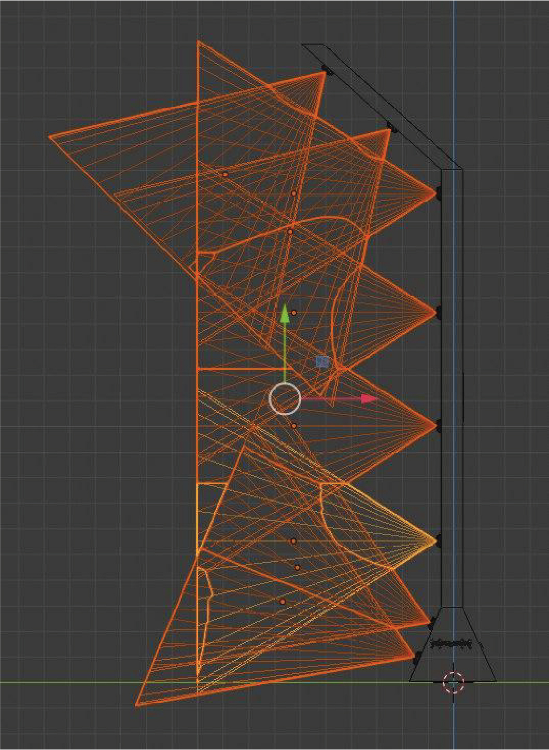Select the topmost orange origin dot
549x750 pixels.
[225, 175]
